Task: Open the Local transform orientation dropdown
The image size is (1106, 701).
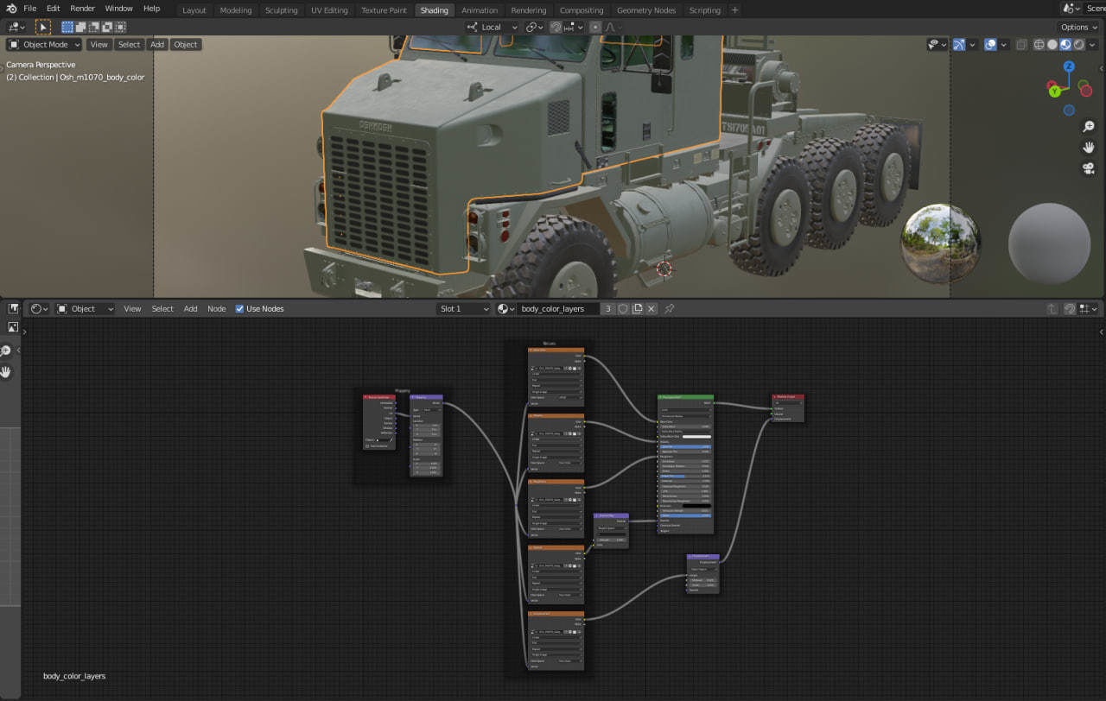Action: point(492,27)
